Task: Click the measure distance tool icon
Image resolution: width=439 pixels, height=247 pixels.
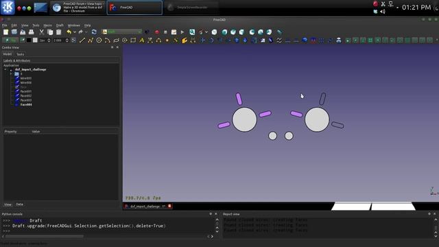Action: pos(279,32)
